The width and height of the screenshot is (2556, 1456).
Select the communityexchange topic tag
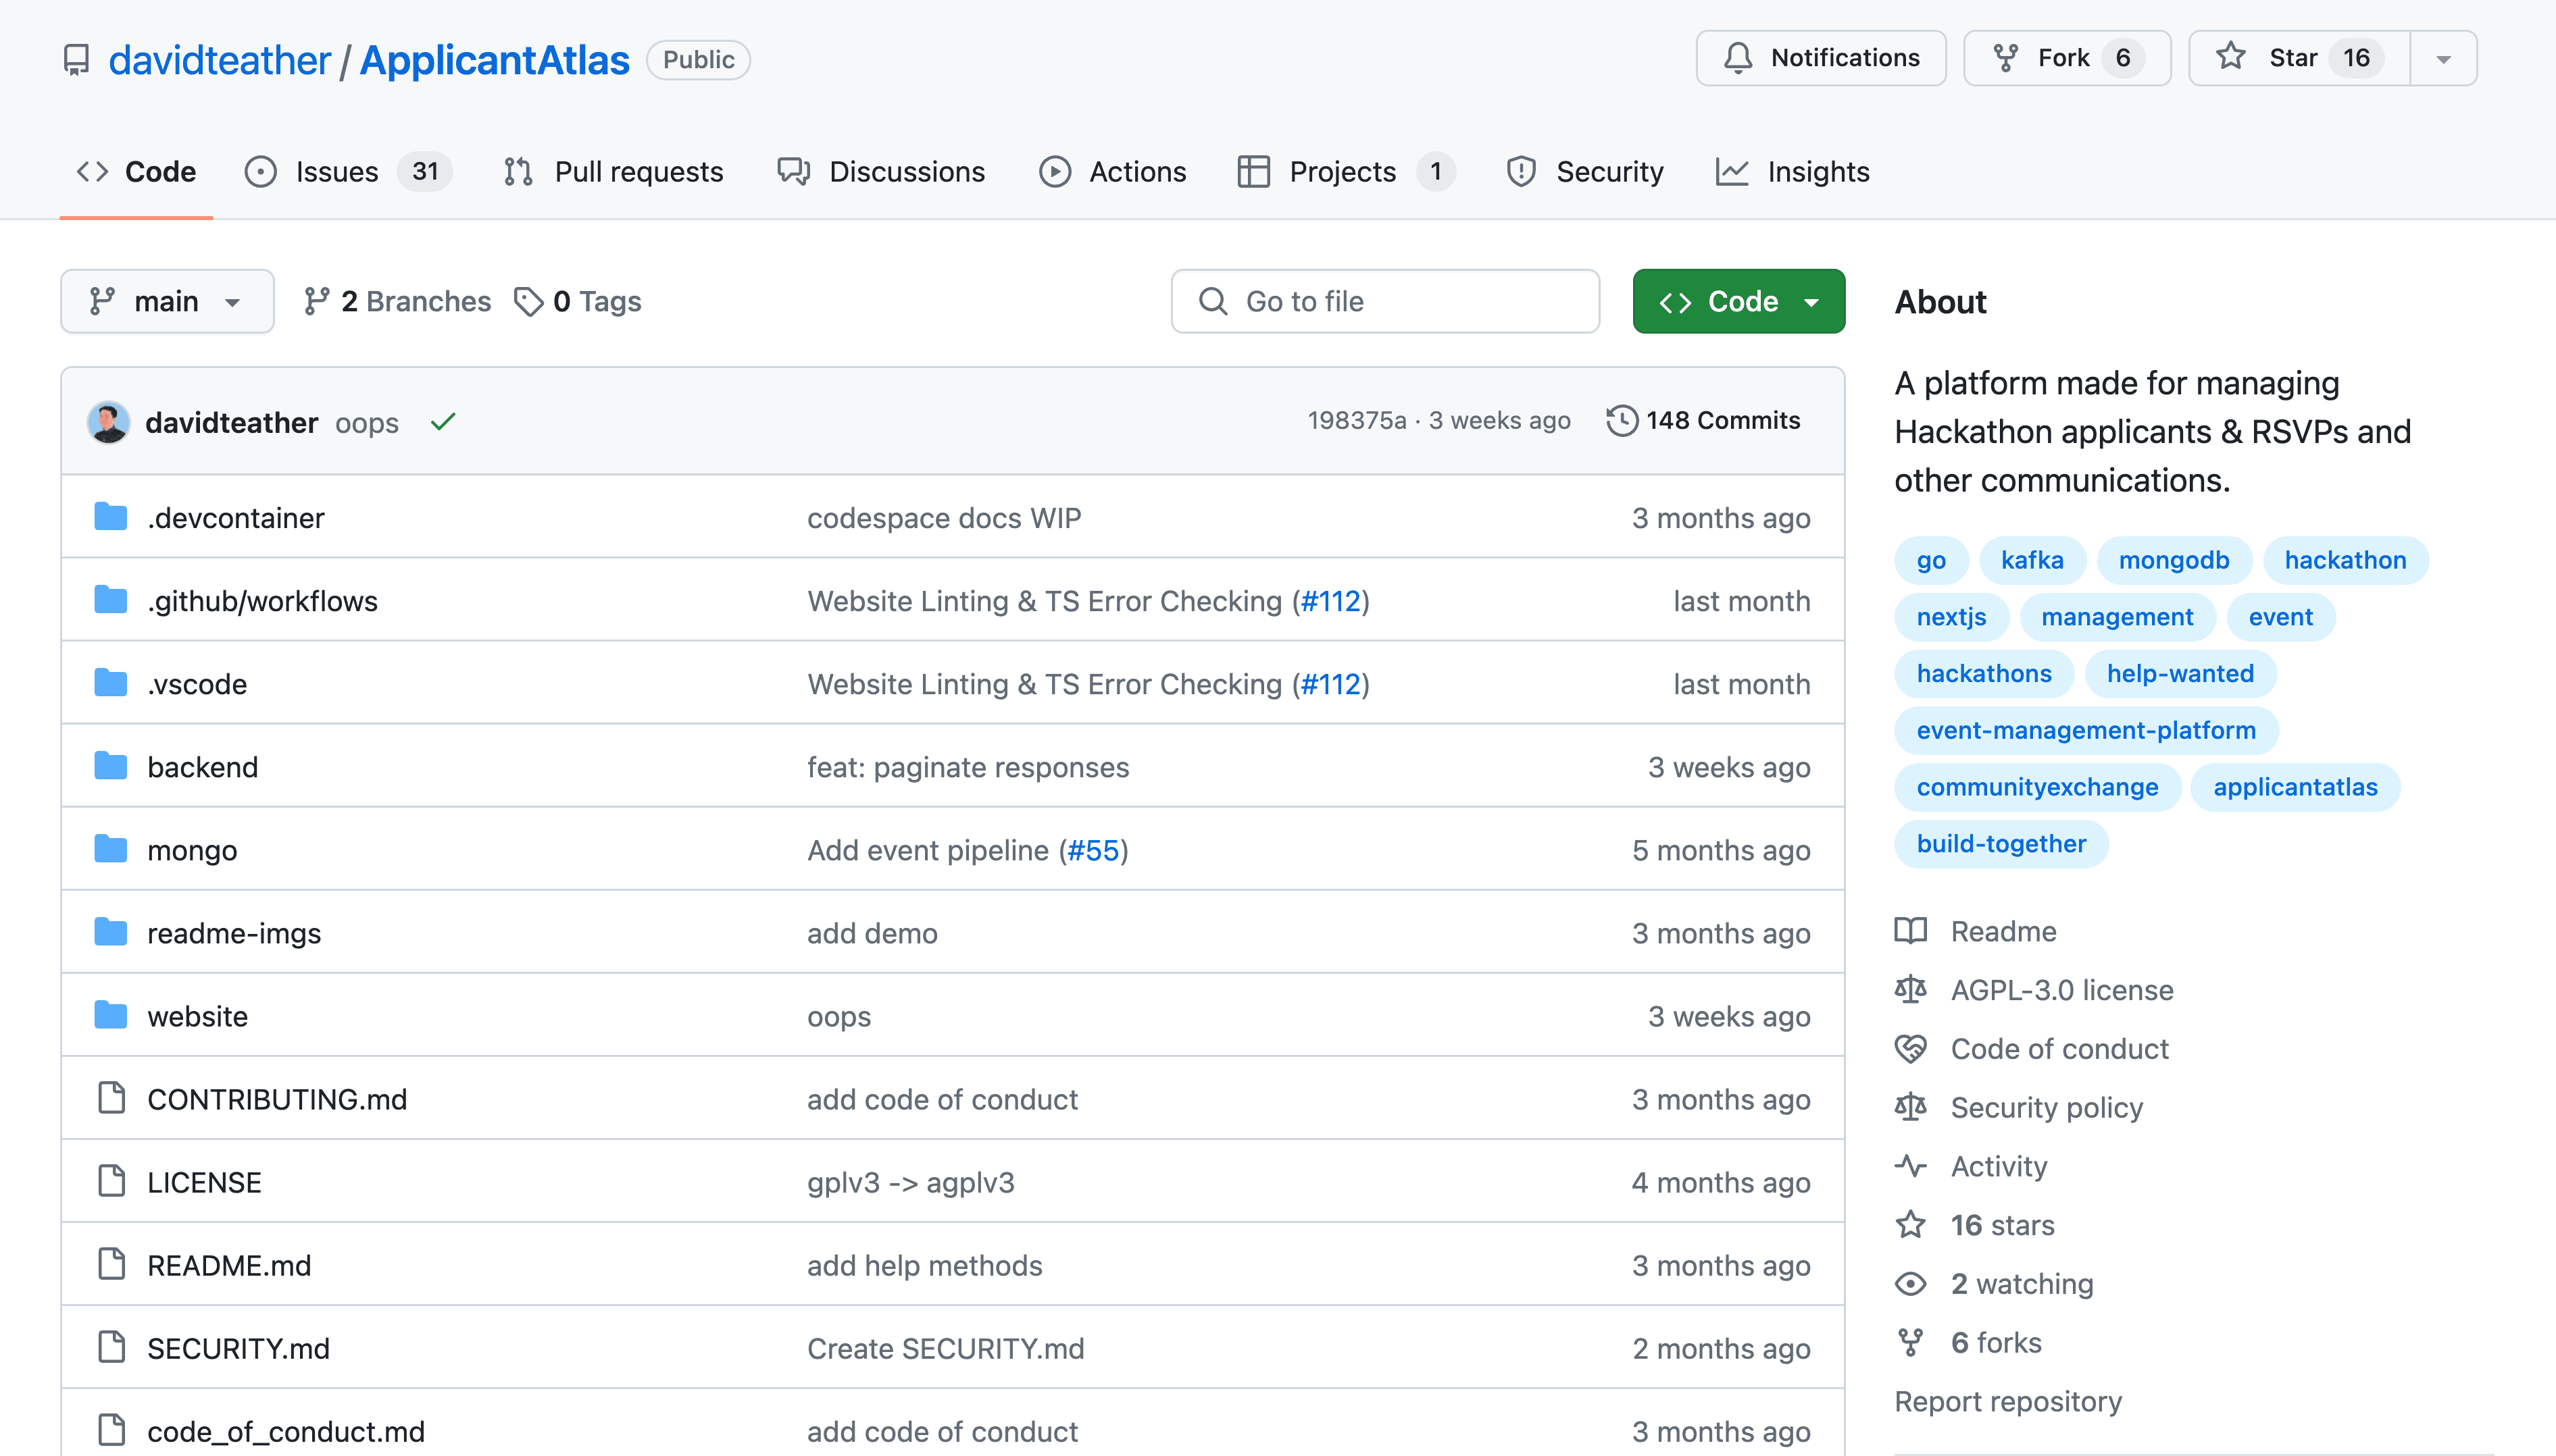pyautogui.click(x=2037, y=787)
